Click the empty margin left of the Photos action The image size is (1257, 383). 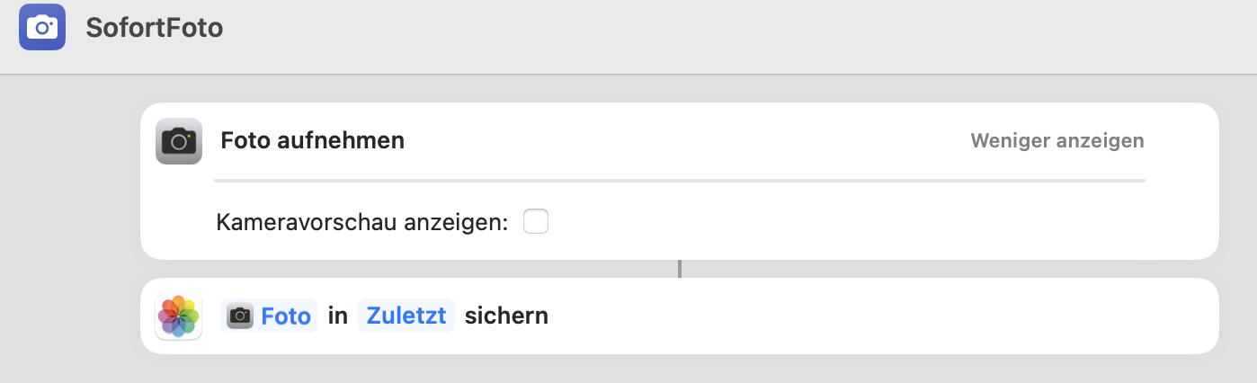click(70, 316)
